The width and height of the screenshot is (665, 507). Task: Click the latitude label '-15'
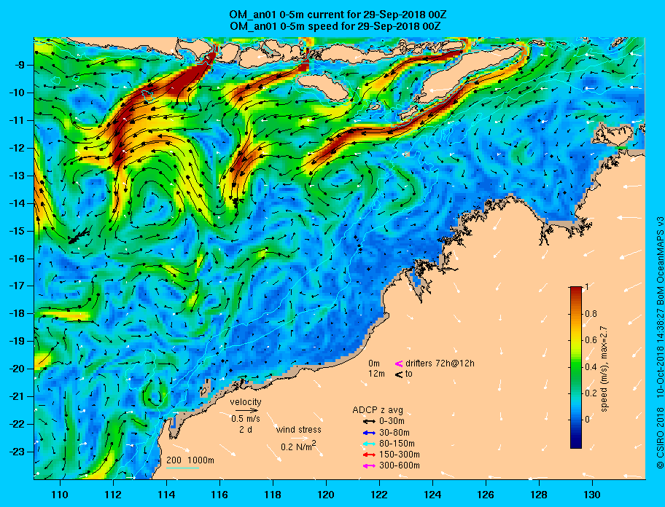pyautogui.click(x=17, y=231)
